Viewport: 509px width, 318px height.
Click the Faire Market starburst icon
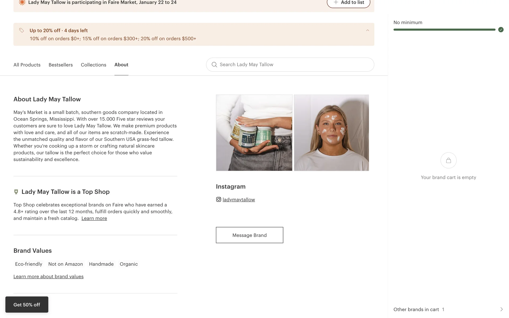(22, 3)
